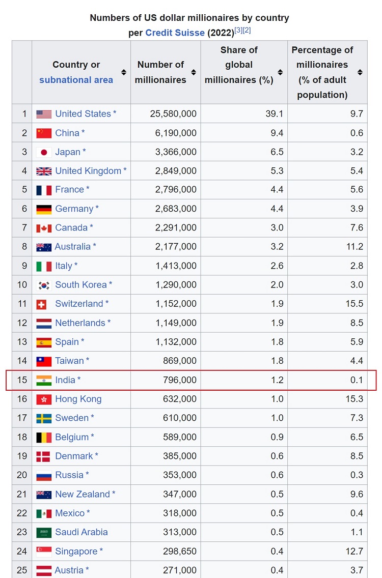This screenshot has height=578, width=382.
Task: Click the Belgium flag icon
Action: point(44,438)
